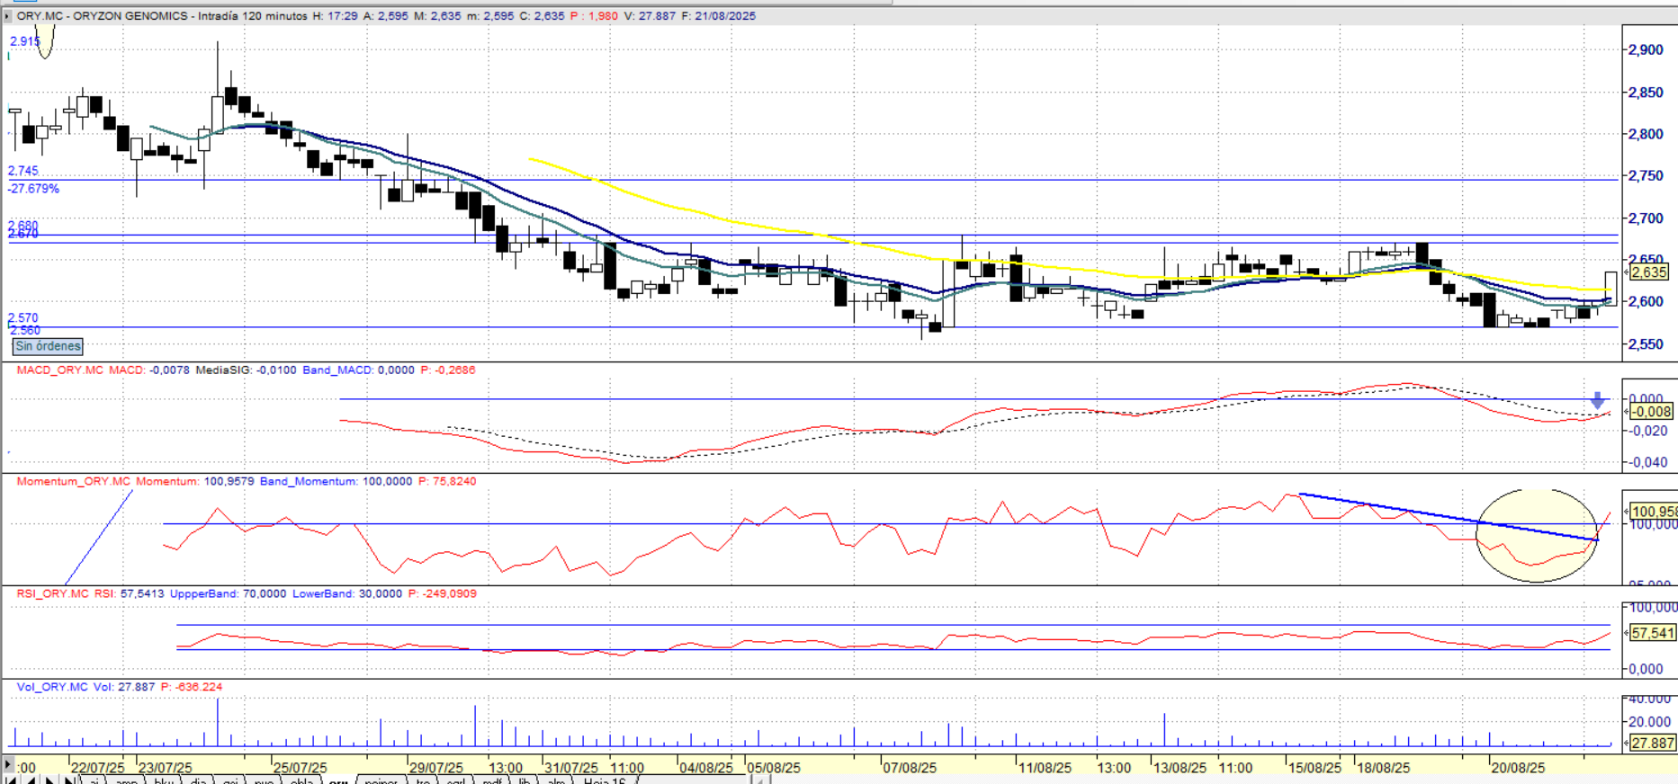Switch to the mdf sheet tab
The height and width of the screenshot is (784, 1678).
(x=491, y=780)
